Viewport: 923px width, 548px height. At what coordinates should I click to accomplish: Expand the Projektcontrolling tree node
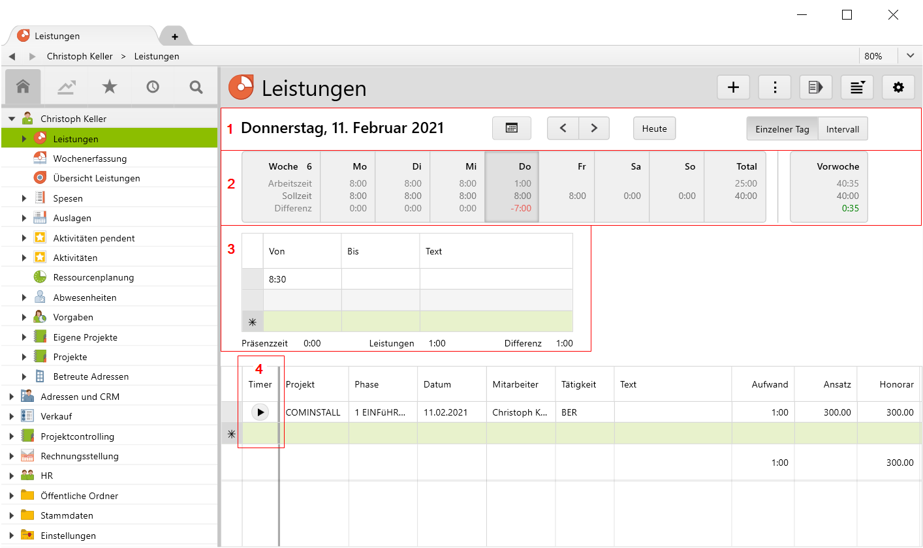click(x=12, y=436)
